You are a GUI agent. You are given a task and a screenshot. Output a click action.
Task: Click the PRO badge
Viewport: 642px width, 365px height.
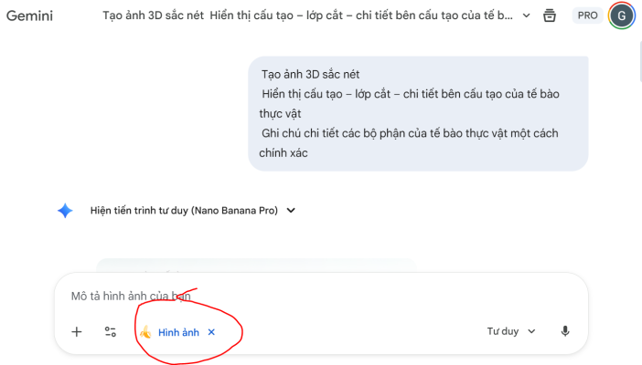point(587,16)
